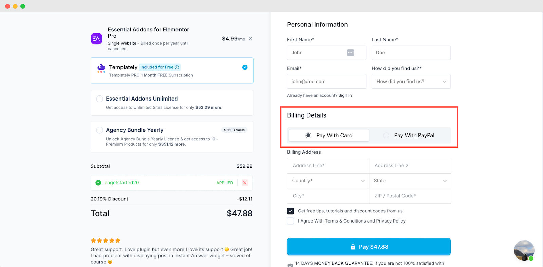Click the profile avatar in the bottom corner

pyautogui.click(x=524, y=250)
